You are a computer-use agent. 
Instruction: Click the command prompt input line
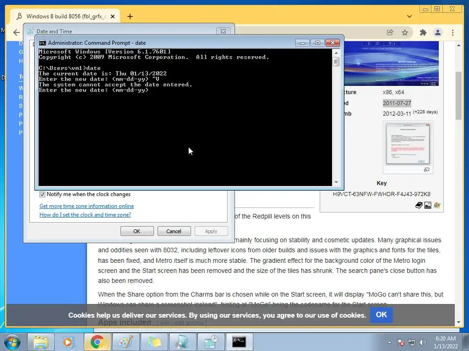point(93,90)
